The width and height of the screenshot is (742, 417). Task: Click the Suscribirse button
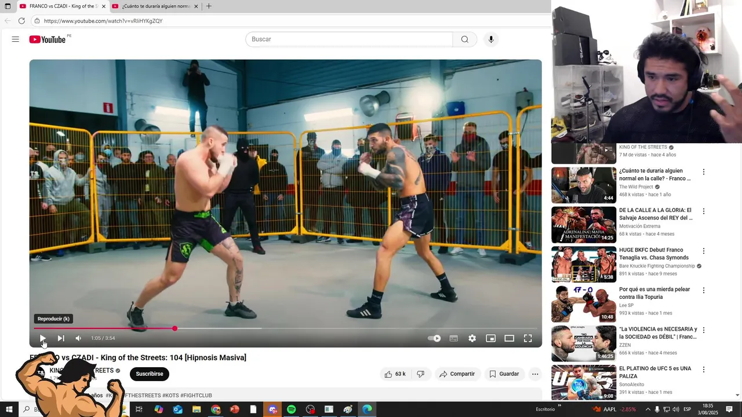click(x=150, y=374)
